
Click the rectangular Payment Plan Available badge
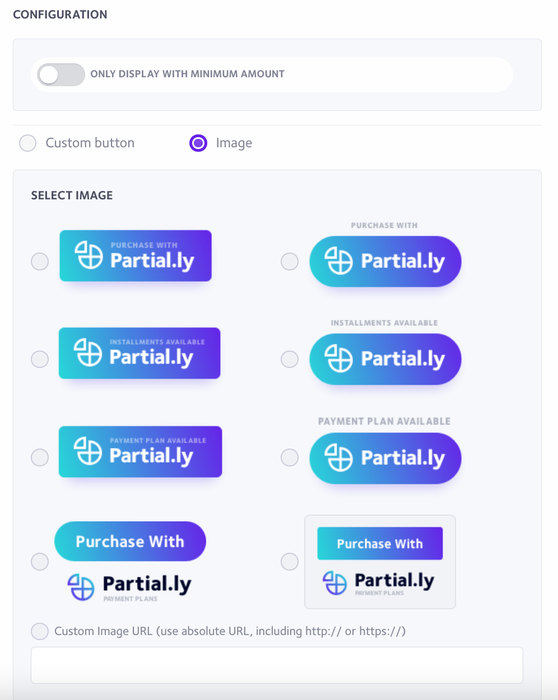tap(140, 452)
